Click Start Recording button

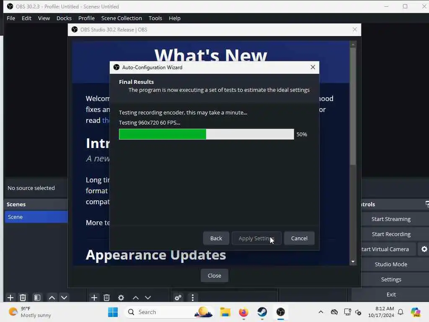tap(391, 234)
